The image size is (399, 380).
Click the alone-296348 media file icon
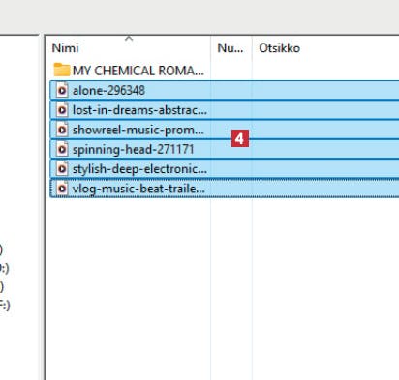tap(62, 90)
